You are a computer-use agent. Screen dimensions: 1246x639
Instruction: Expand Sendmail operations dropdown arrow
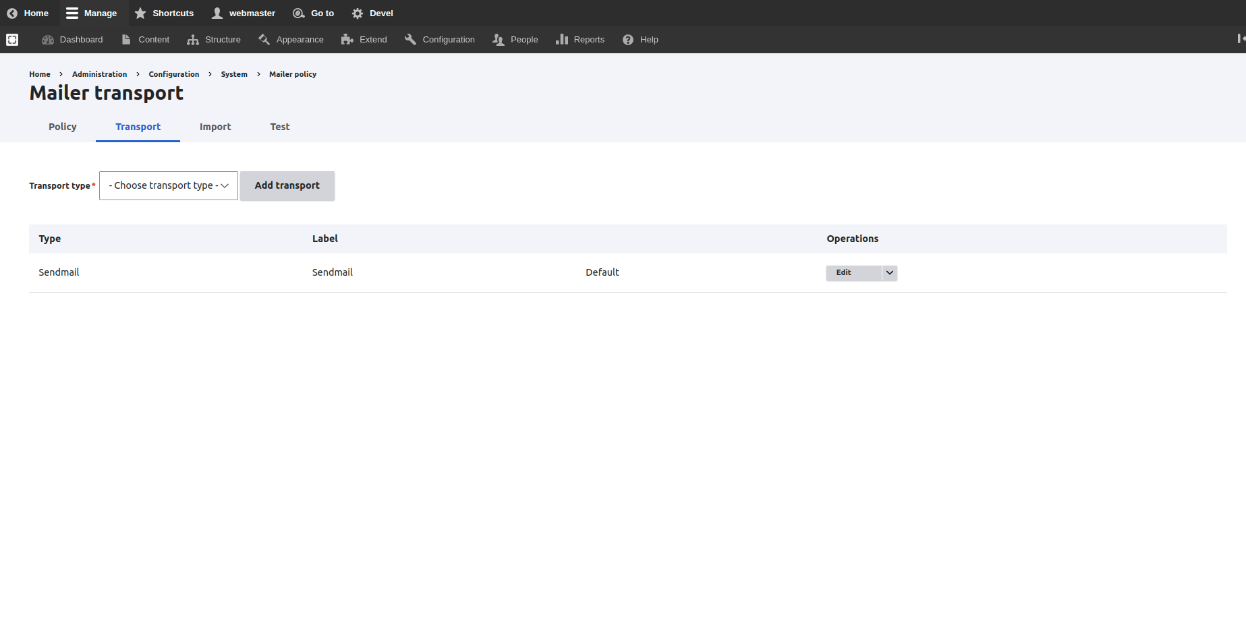[x=890, y=273]
